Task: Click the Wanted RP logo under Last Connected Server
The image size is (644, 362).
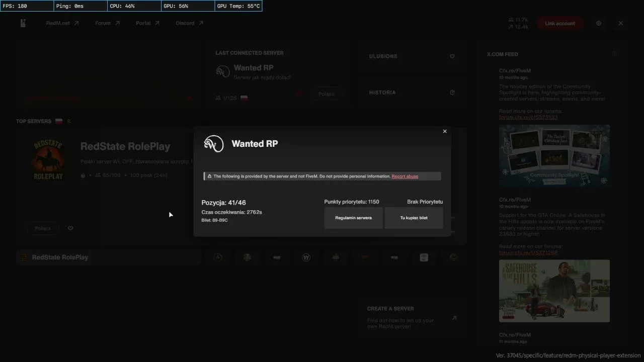Action: [x=222, y=71]
